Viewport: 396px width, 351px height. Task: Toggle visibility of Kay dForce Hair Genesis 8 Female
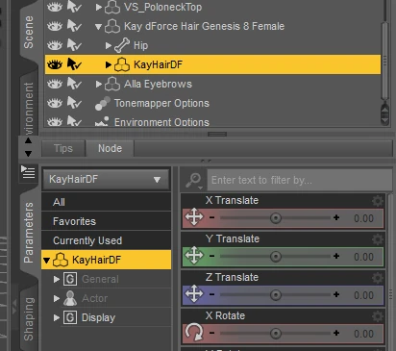[x=55, y=26]
